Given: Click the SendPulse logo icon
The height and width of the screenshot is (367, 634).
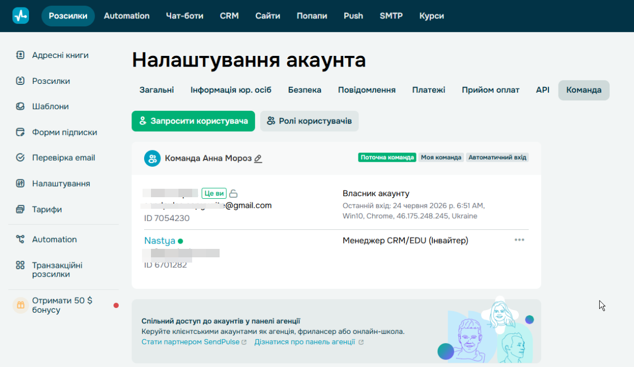Looking at the screenshot, I should (21, 16).
